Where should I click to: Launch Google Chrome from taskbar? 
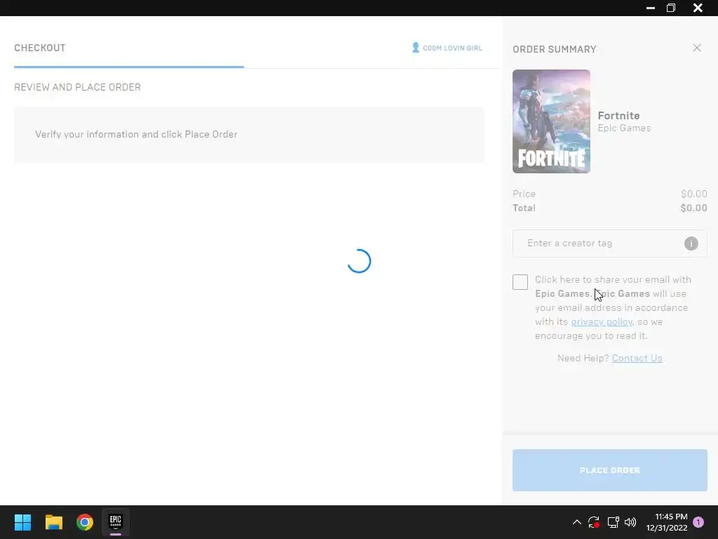85,522
